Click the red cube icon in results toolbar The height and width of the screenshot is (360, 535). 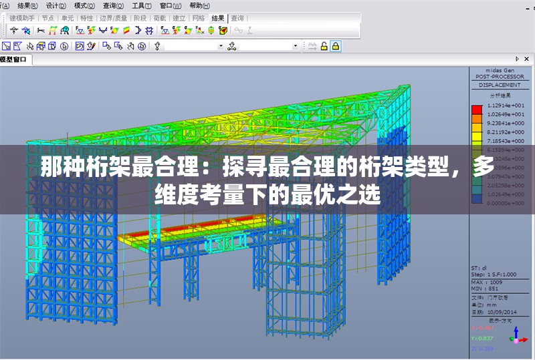coord(223,30)
